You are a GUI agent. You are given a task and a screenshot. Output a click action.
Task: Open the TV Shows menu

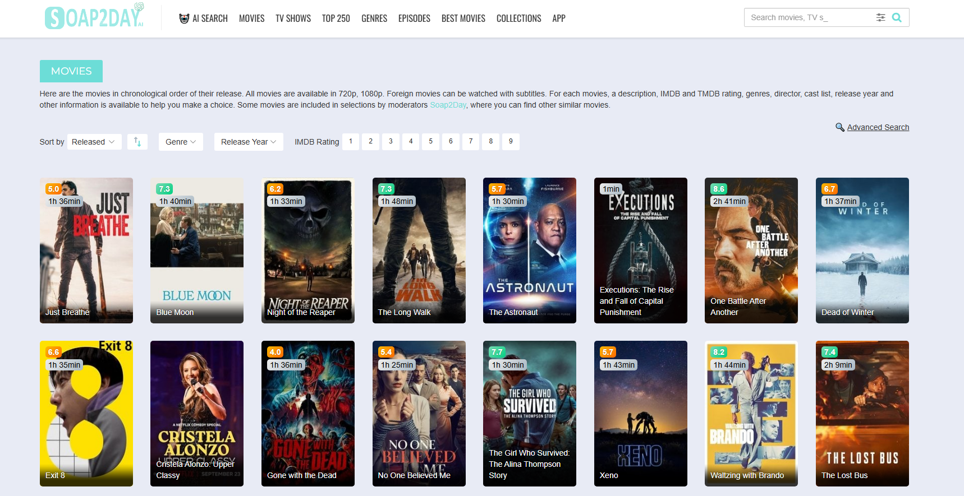[x=293, y=18]
